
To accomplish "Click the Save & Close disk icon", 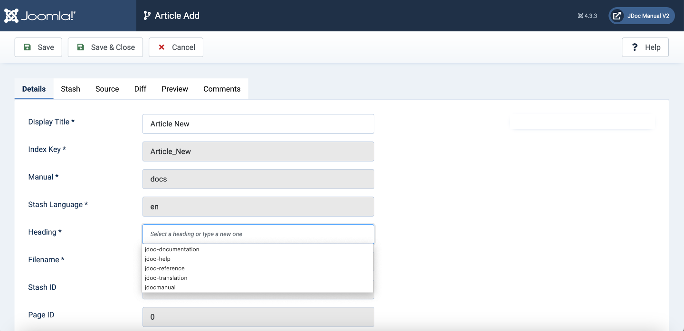I will 80,47.
